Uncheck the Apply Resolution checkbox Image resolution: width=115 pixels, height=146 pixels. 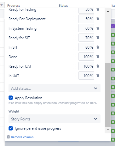coord(11,98)
